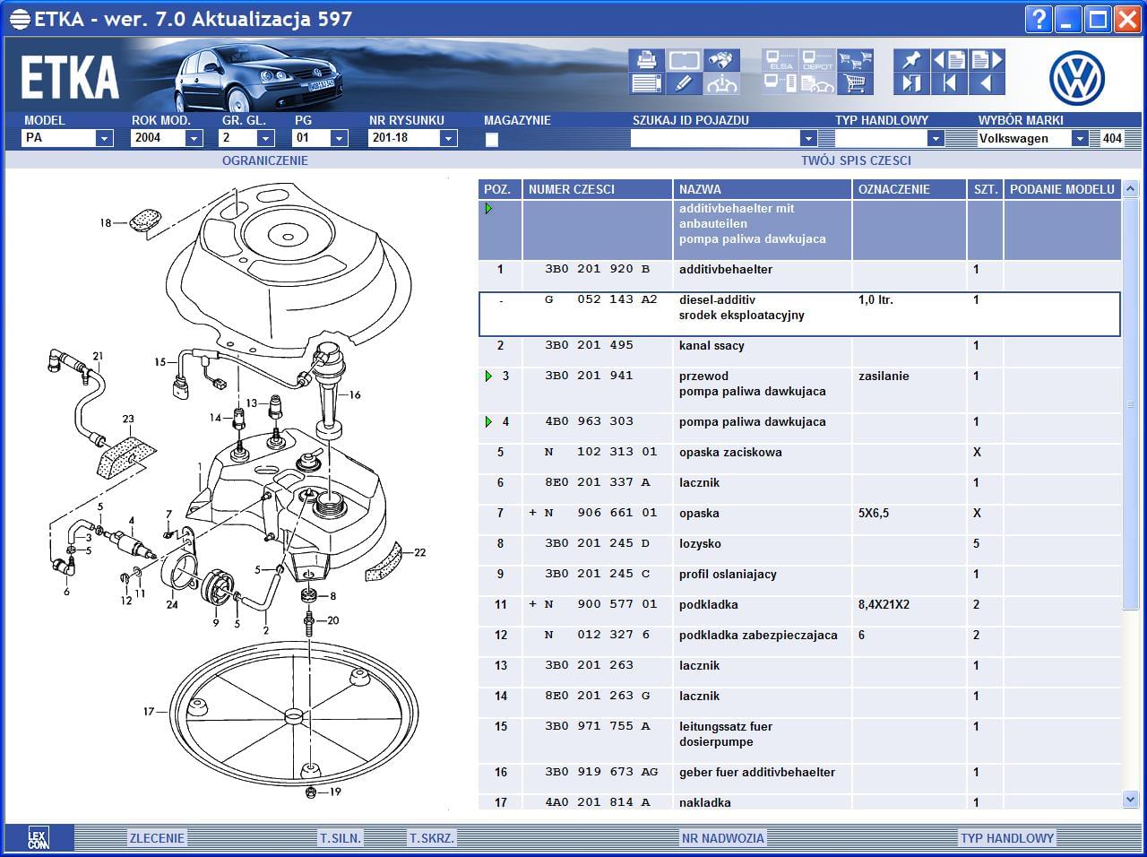The height and width of the screenshot is (857, 1147).
Task: Click TWÓJ SPIS CZESCI tab label
Action: click(x=856, y=160)
